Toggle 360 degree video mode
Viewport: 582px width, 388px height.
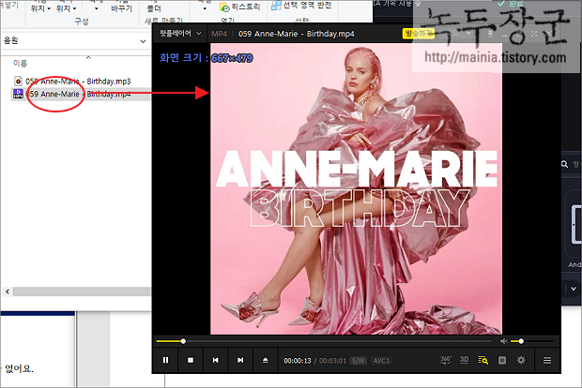(x=445, y=360)
